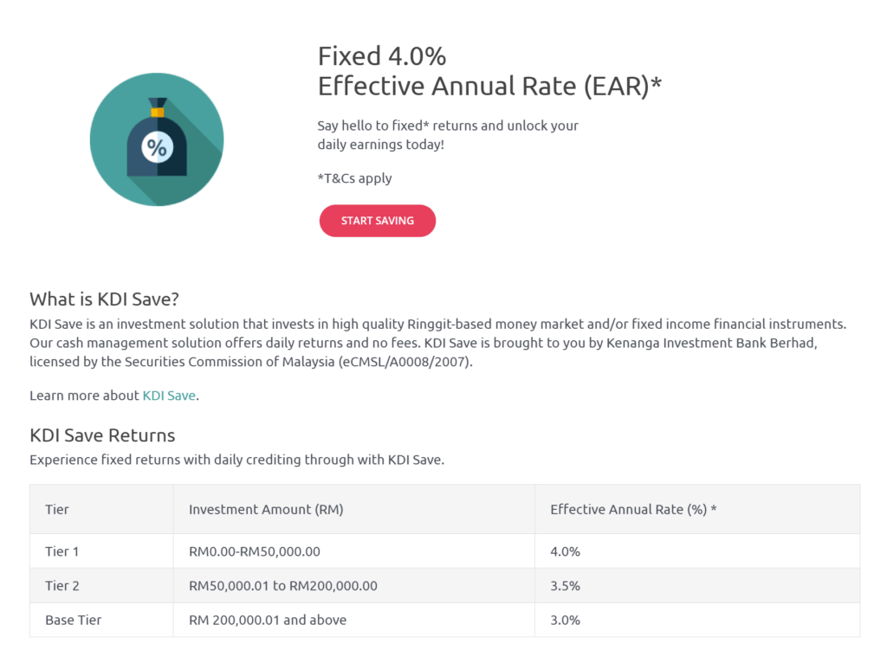Select the RM 200,000.01 and above cell

tap(268, 620)
